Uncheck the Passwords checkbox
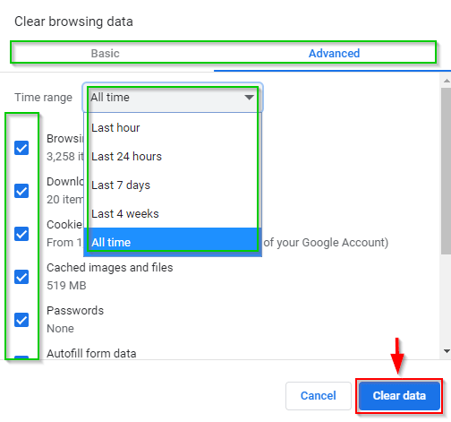The image size is (451, 422). point(21,320)
